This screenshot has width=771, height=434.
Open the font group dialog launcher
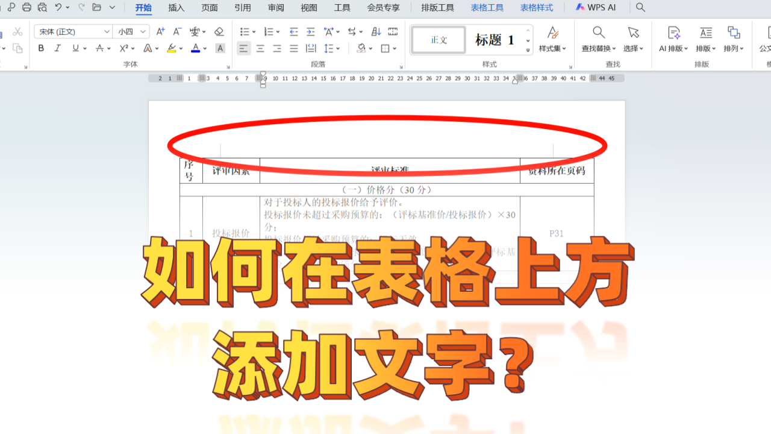click(x=228, y=67)
